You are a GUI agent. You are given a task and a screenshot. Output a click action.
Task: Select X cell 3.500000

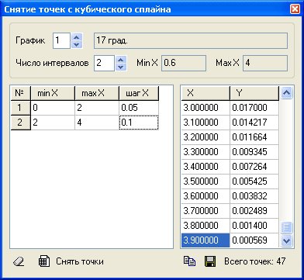(206, 181)
